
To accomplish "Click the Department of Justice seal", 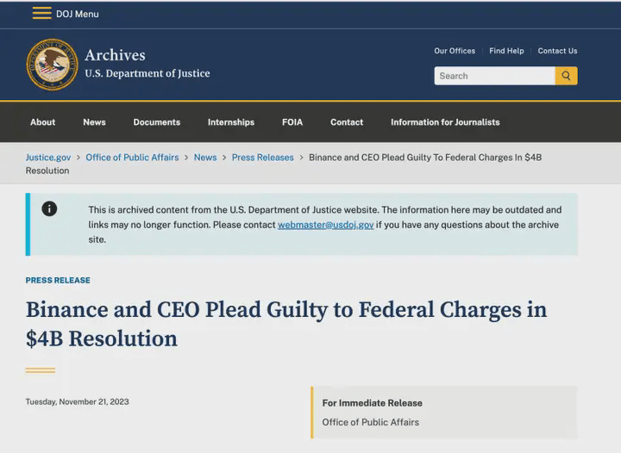I will coord(52,65).
